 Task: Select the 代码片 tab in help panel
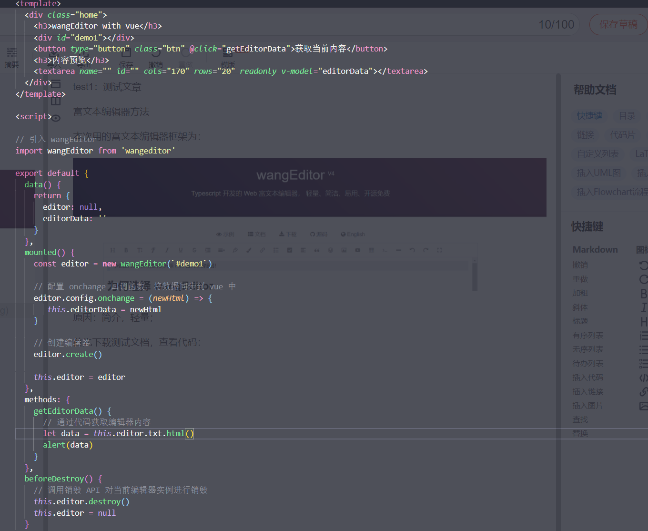pos(623,135)
